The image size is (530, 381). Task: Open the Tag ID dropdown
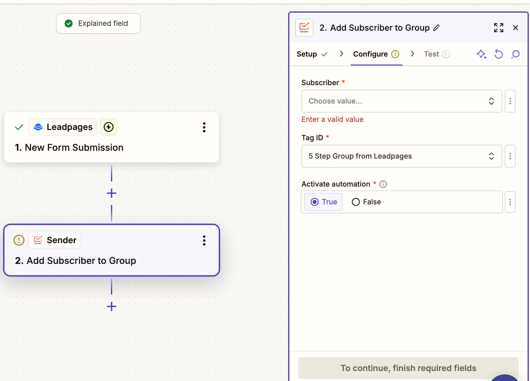click(x=401, y=156)
